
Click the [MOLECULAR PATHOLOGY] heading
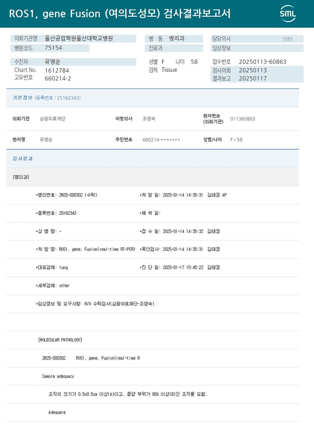[x=60, y=340]
